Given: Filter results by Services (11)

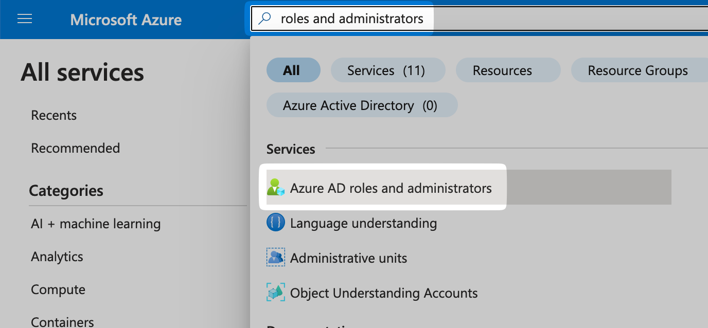Looking at the screenshot, I should [388, 70].
